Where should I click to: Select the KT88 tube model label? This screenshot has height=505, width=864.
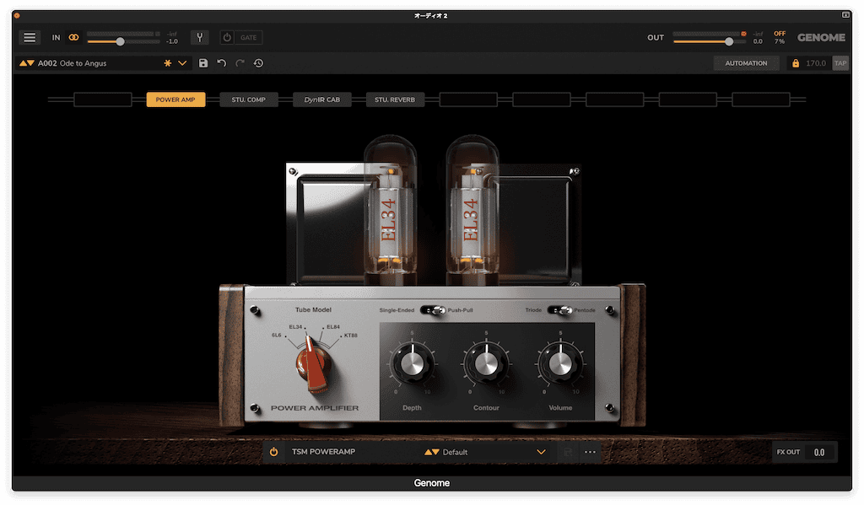pos(351,335)
